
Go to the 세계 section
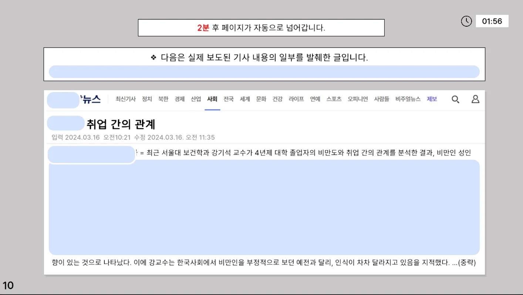pos(245,99)
